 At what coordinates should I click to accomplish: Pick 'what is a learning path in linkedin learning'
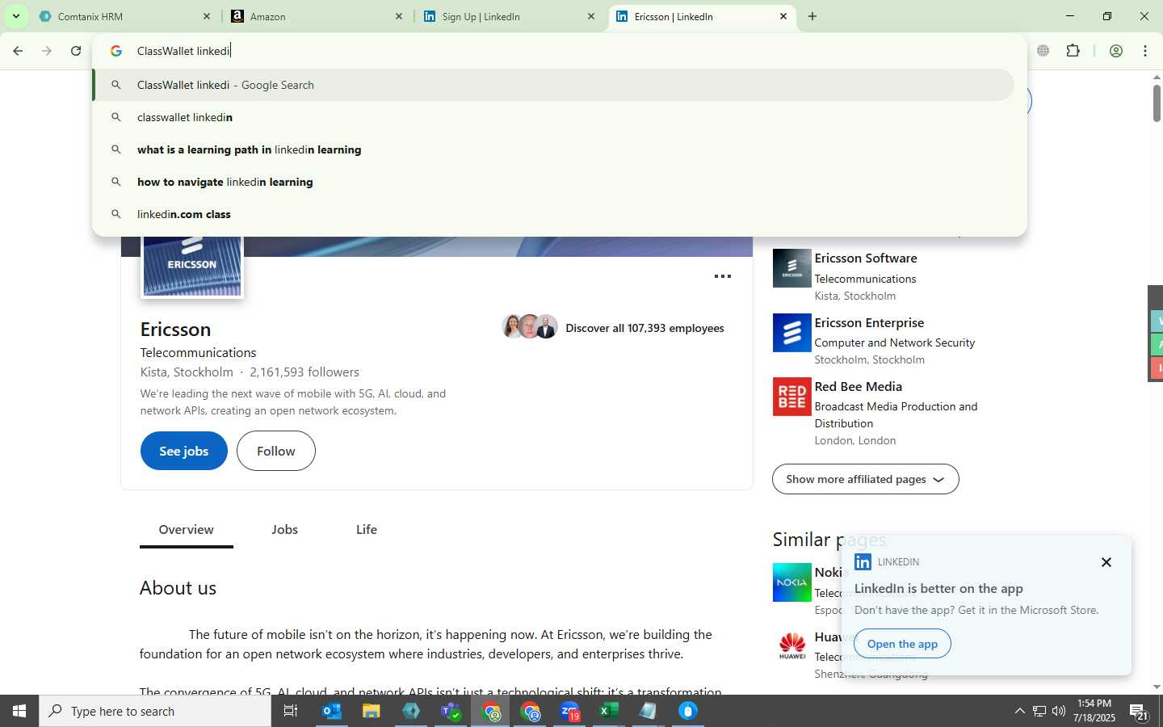[x=553, y=149]
